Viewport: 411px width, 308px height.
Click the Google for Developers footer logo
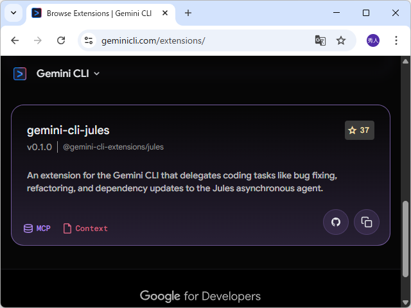[x=200, y=296]
